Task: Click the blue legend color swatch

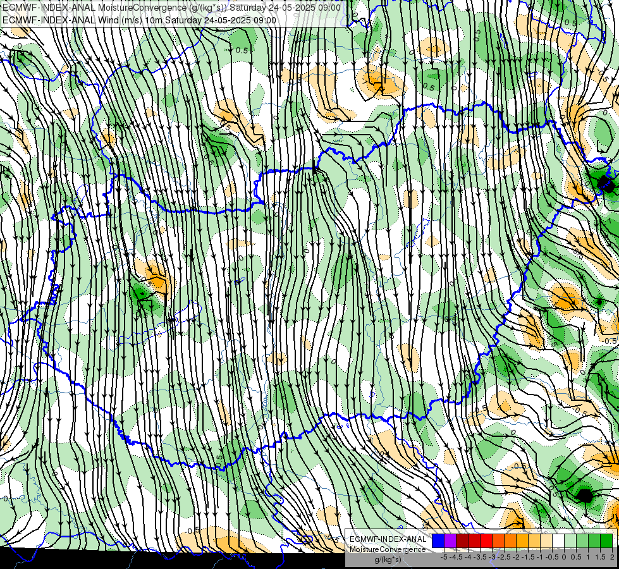Action: coord(438,541)
